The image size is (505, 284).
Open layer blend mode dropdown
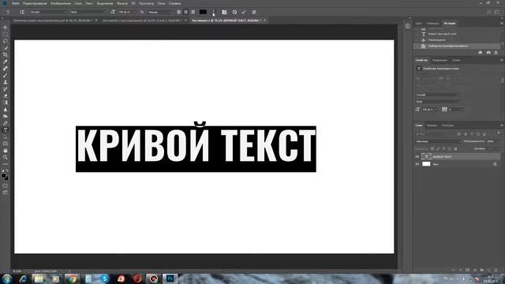(x=438, y=141)
